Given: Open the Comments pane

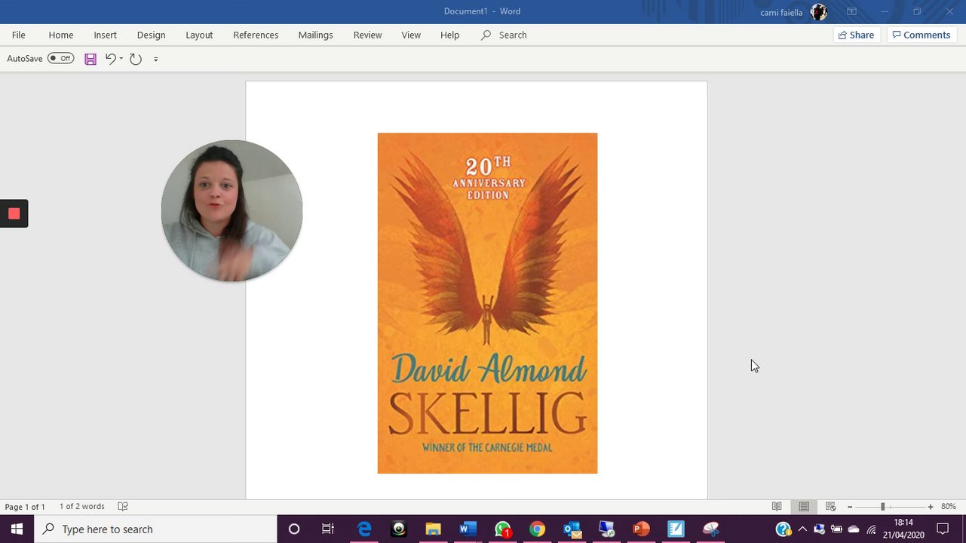Looking at the screenshot, I should (922, 35).
